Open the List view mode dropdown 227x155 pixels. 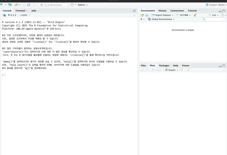pos(214,15)
